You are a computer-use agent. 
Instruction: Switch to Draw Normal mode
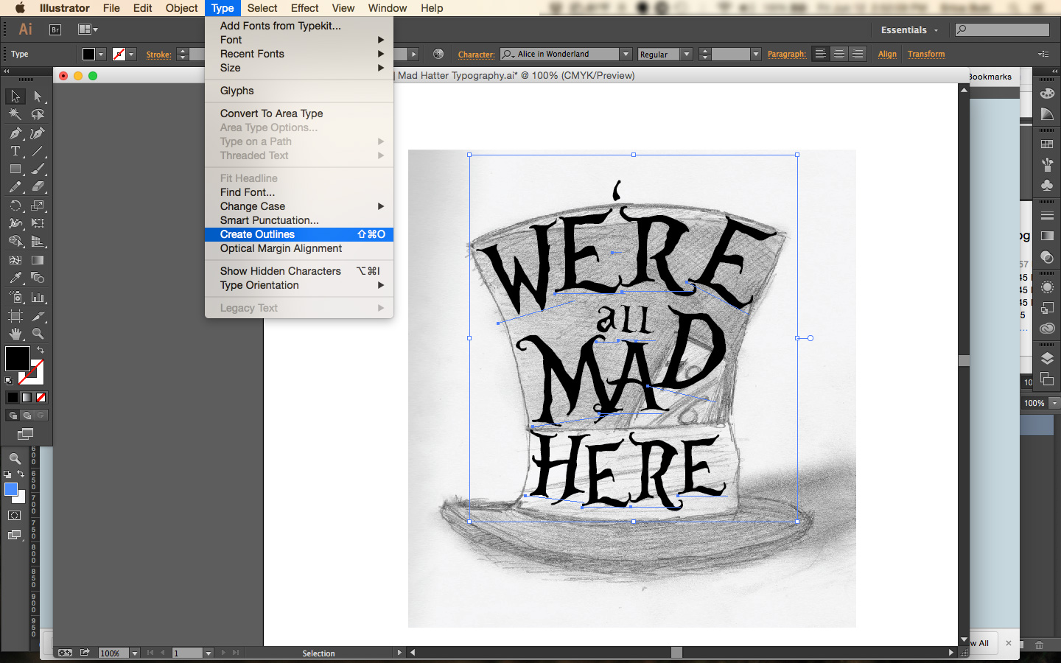(13, 415)
